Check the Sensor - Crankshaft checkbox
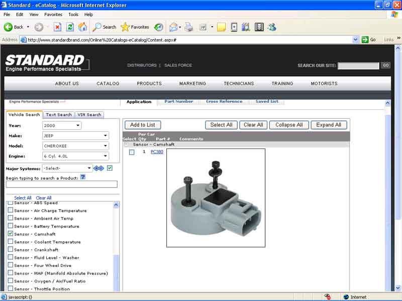The width and height of the screenshot is (402, 301). click(11, 249)
